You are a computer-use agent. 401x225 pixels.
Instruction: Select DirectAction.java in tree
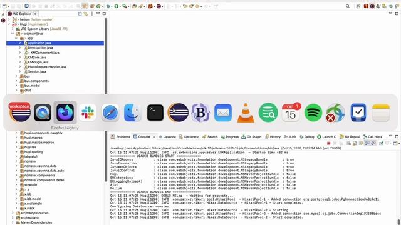click(40, 47)
